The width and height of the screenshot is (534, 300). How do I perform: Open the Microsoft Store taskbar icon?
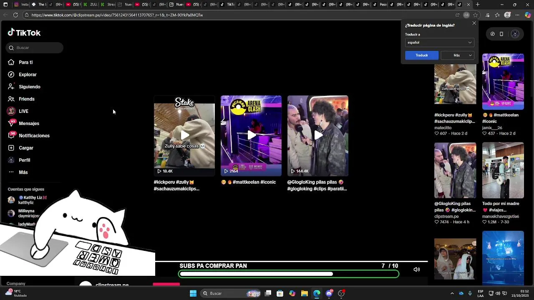[x=280, y=293]
